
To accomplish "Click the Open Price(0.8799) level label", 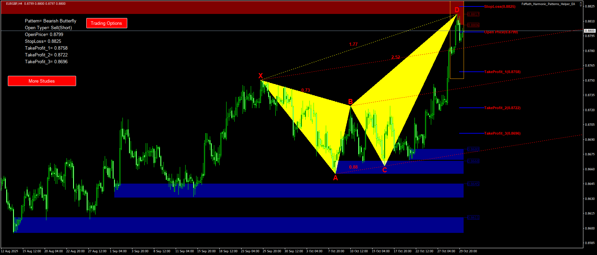I will pos(501,32).
